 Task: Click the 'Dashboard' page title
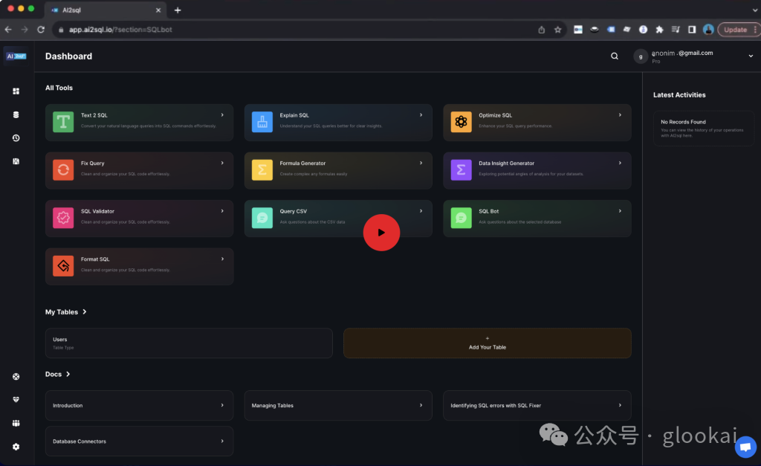pos(68,56)
